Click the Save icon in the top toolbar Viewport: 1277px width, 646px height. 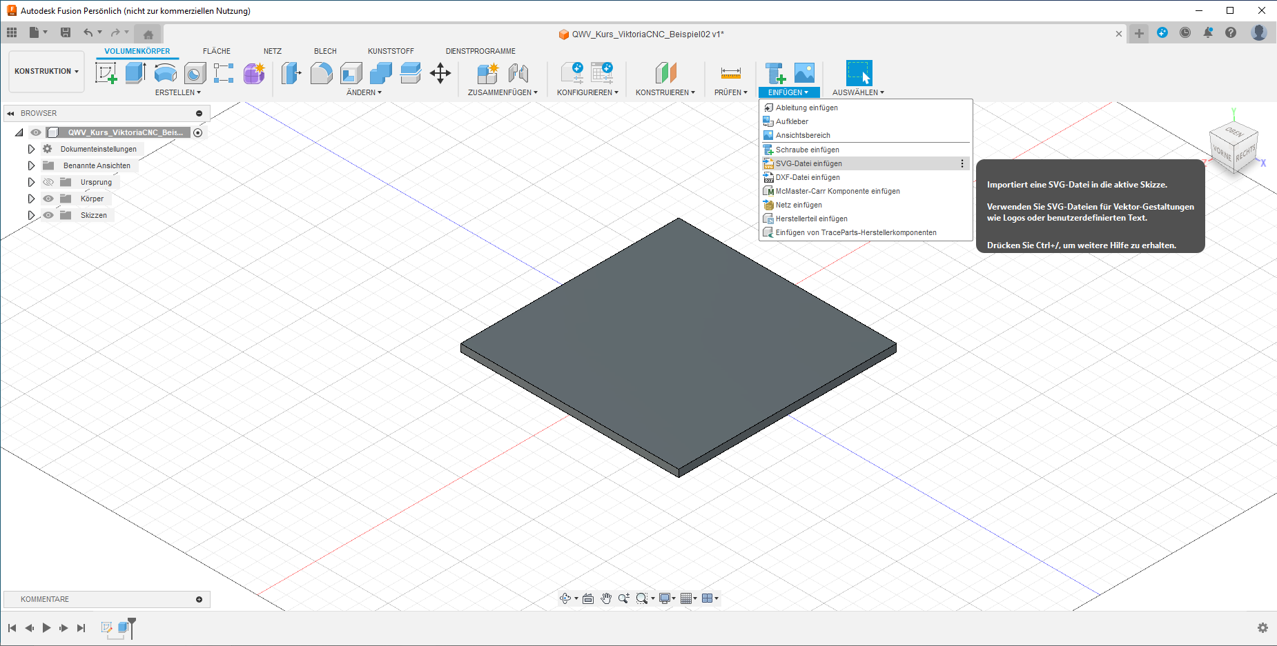pyautogui.click(x=66, y=32)
